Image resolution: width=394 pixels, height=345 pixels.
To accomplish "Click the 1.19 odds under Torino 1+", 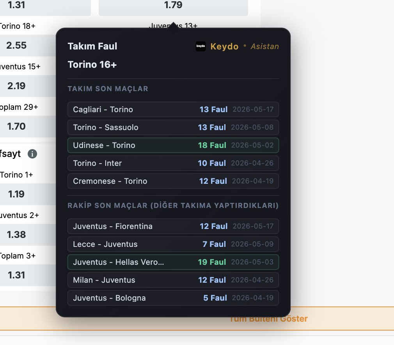I will 28,194.
